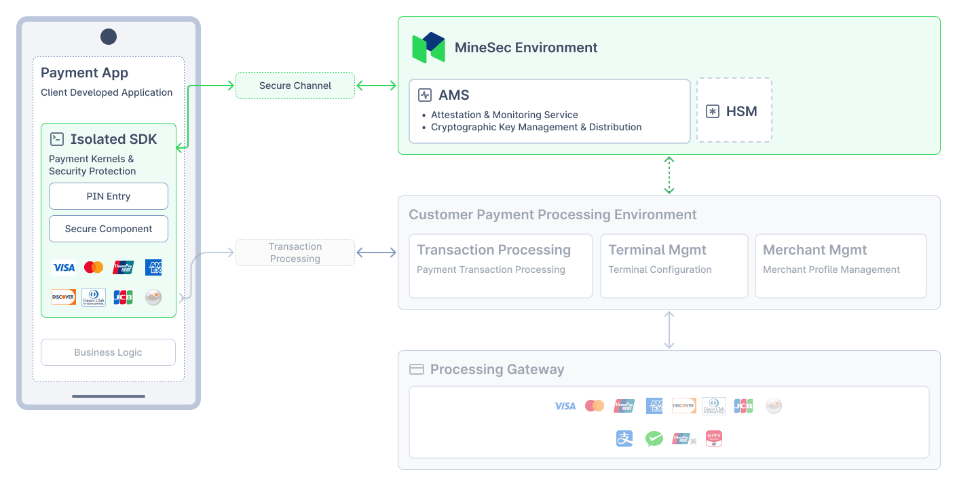Click the Secure Channel label box
This screenshot has height=486, width=957.
tap(295, 86)
